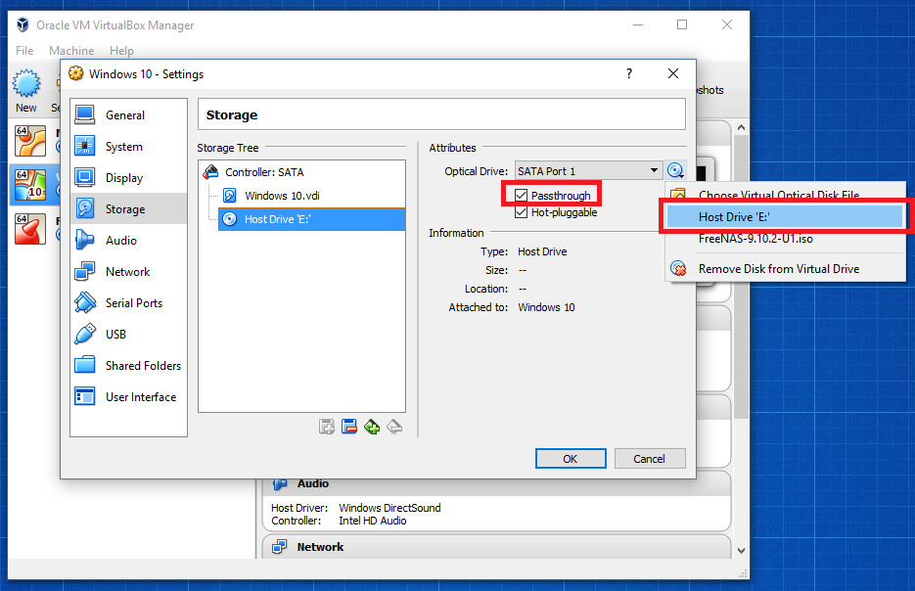Image resolution: width=915 pixels, height=591 pixels.
Task: Click the Settings dialog gear icon
Action: click(76, 73)
